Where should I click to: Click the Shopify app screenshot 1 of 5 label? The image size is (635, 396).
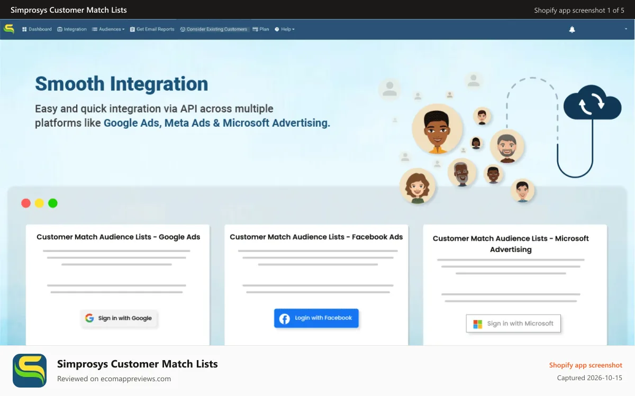tap(579, 10)
